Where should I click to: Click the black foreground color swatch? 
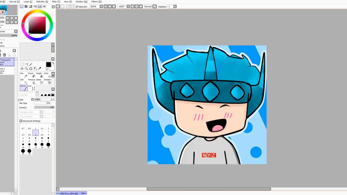[x=49, y=64]
